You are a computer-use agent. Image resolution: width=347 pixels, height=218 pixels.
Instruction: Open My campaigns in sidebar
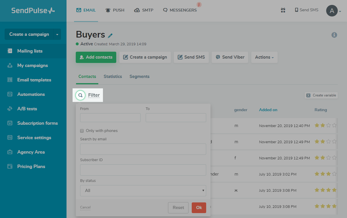click(x=33, y=66)
